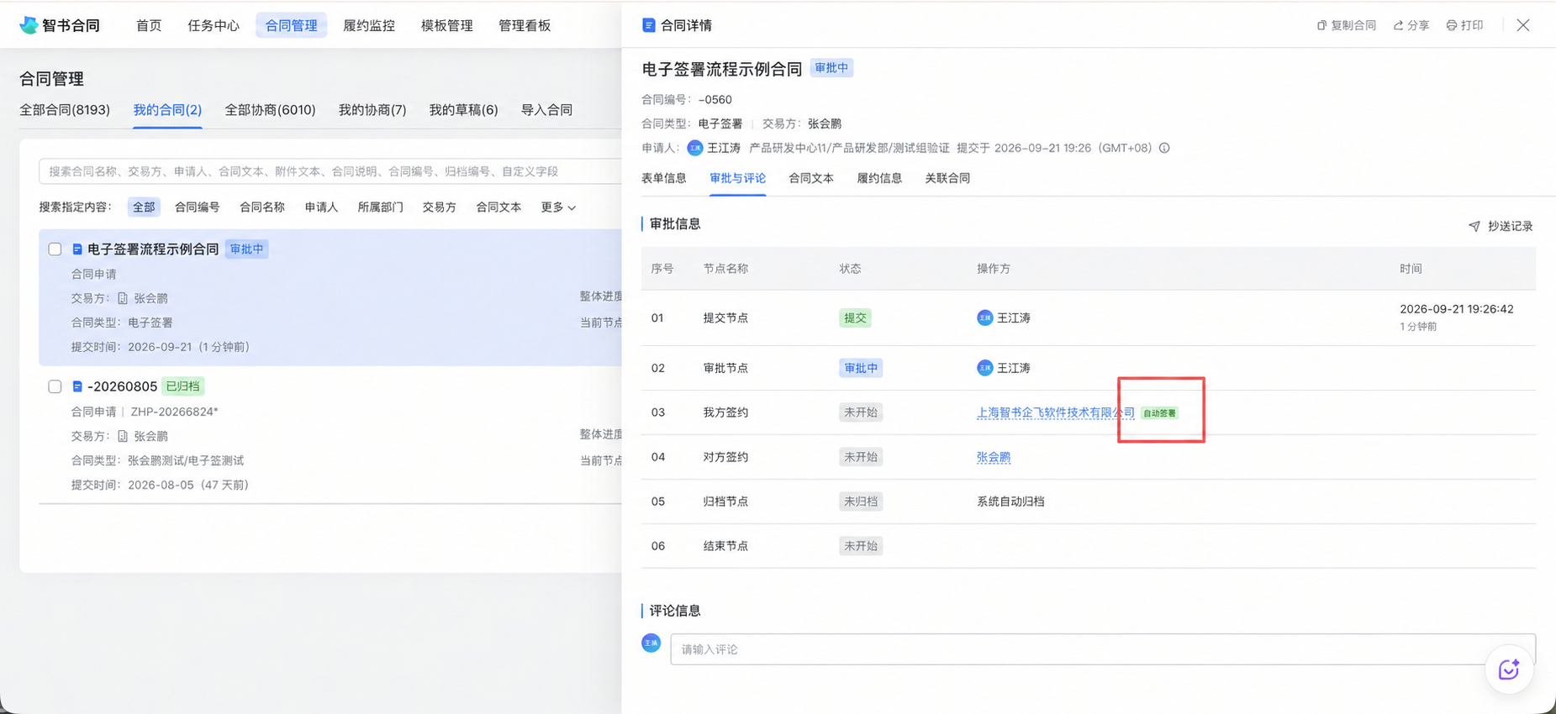
Task: Click the 分享 share button
Action: click(1411, 25)
